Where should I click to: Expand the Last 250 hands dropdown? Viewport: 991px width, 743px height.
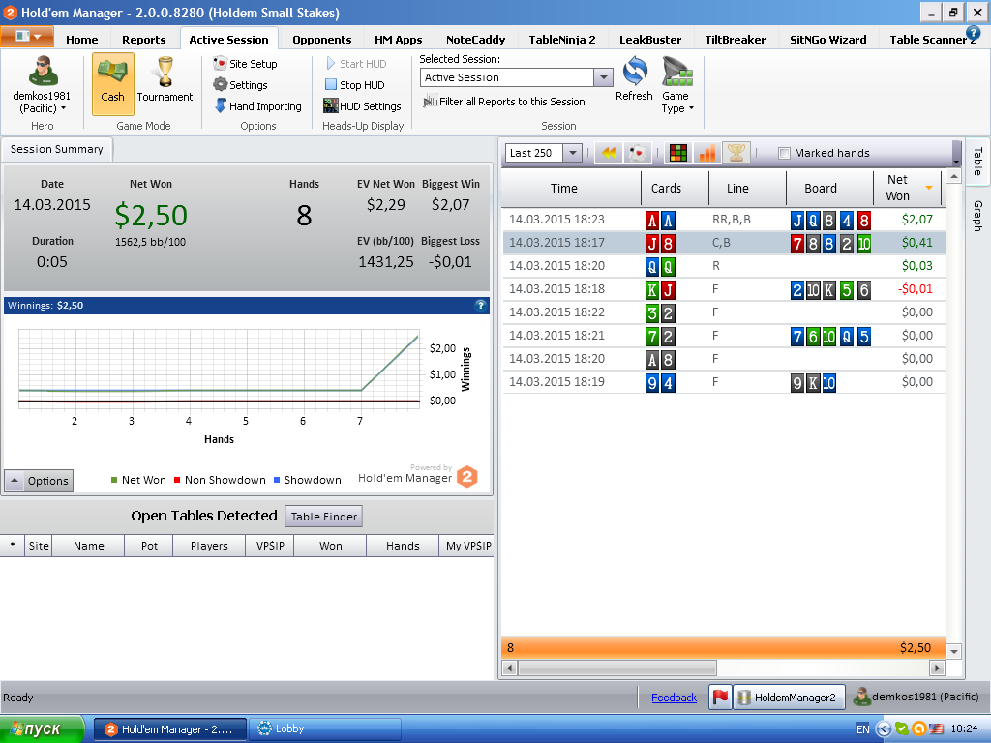coord(572,153)
